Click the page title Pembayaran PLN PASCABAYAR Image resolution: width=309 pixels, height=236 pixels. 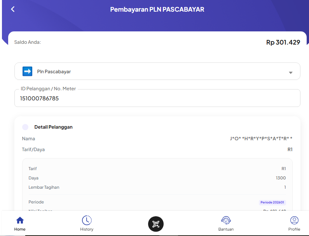click(157, 9)
